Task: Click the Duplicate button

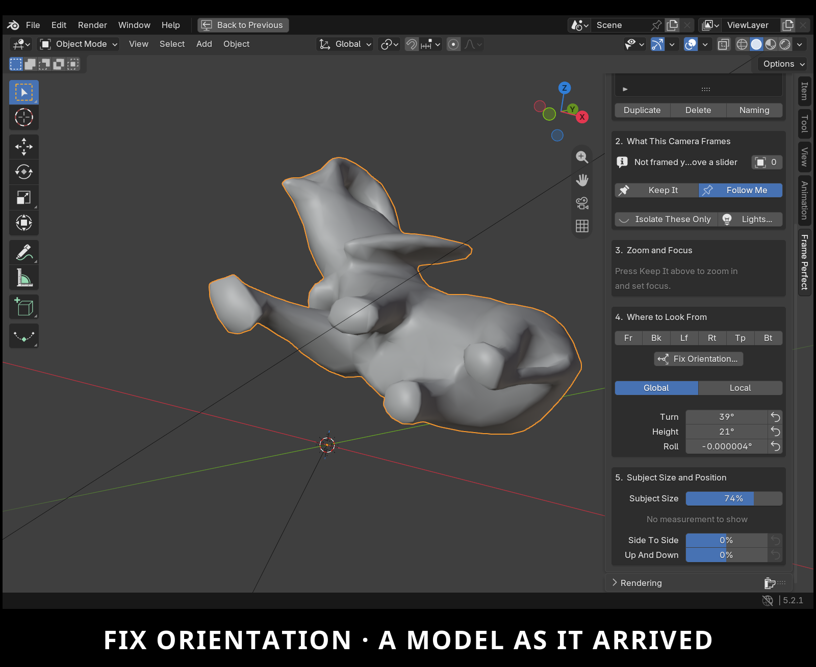Action: coord(642,110)
